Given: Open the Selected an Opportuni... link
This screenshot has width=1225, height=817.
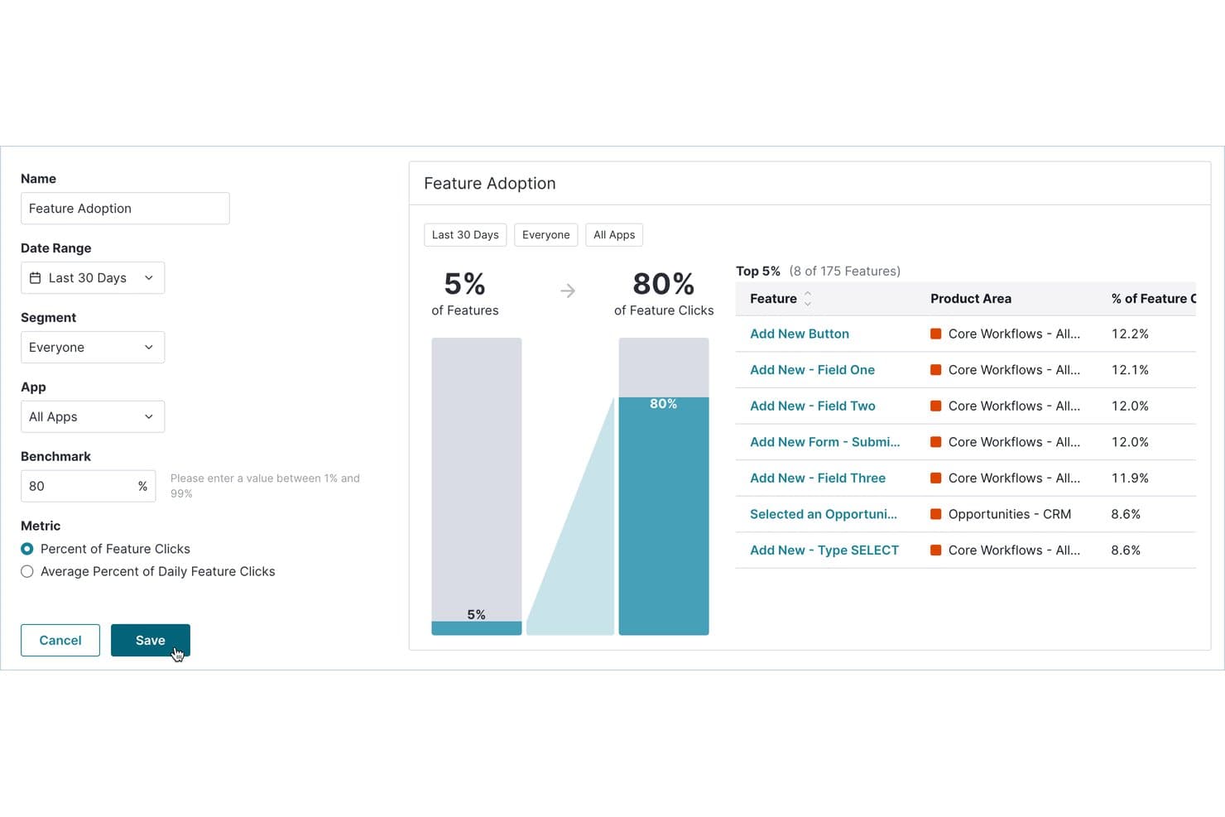Looking at the screenshot, I should (x=824, y=514).
